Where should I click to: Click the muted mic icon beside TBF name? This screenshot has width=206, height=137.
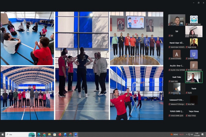pos(169,36)
